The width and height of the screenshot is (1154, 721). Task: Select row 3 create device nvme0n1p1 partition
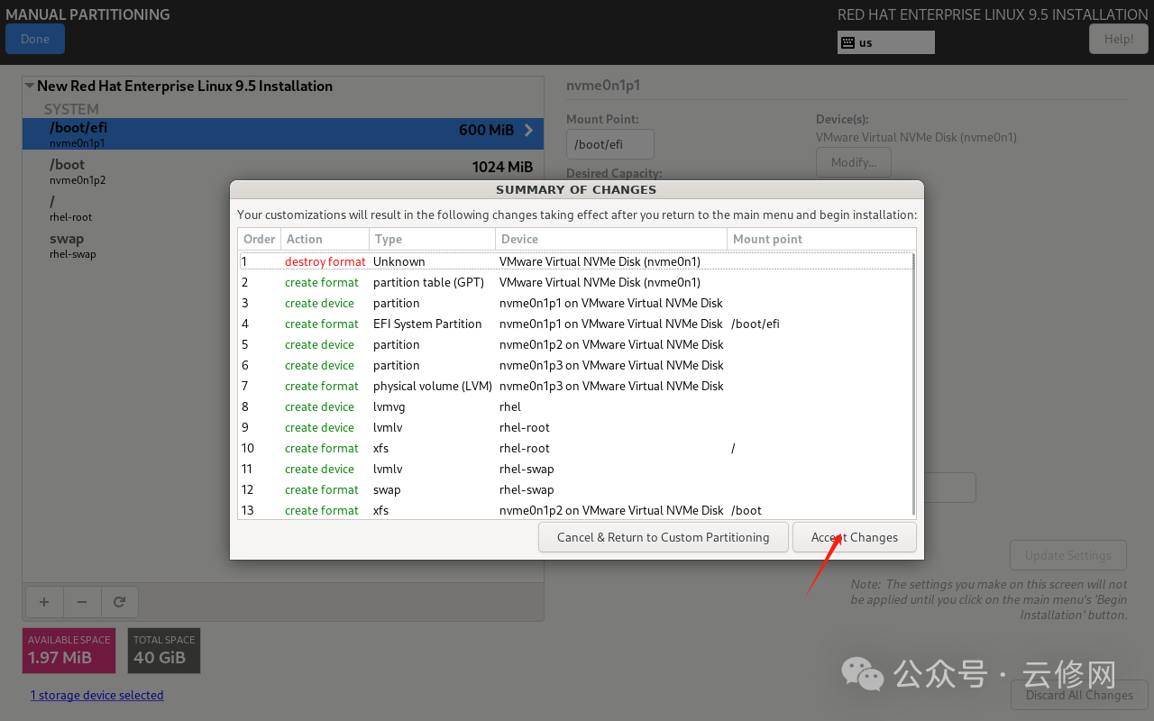575,303
